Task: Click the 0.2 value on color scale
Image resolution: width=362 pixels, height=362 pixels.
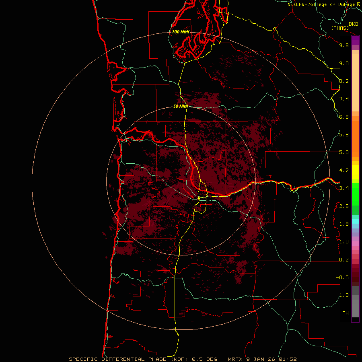Action: click(344, 260)
